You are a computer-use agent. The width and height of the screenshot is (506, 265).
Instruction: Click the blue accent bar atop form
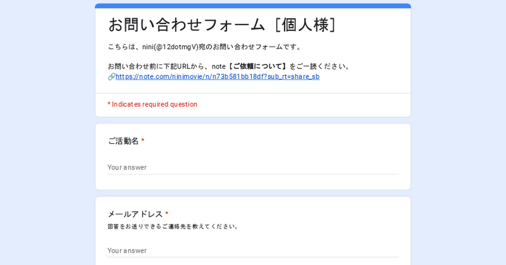(253, 6)
